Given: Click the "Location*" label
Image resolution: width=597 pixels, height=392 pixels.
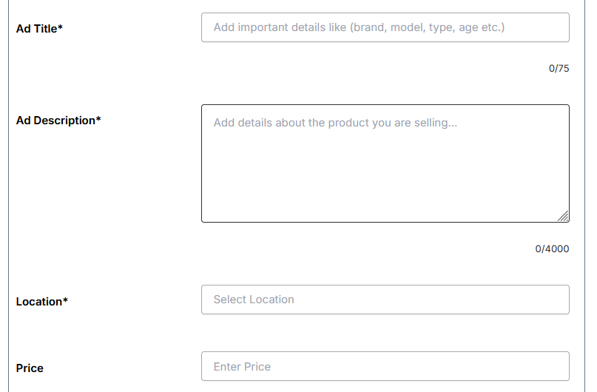Looking at the screenshot, I should click(x=39, y=302).
